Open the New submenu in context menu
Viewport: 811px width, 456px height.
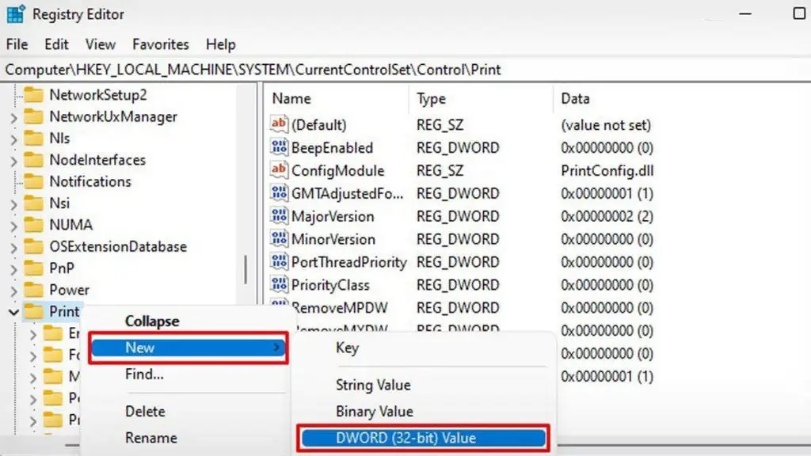(x=188, y=348)
